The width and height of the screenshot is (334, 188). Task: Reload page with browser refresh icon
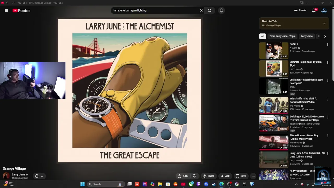[x=13, y=3]
